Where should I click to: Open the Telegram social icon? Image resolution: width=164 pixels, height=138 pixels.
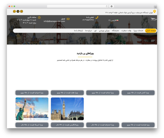pos(18,11)
